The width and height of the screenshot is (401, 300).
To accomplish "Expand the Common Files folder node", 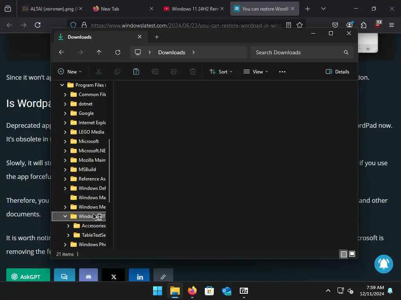I will click(65, 95).
